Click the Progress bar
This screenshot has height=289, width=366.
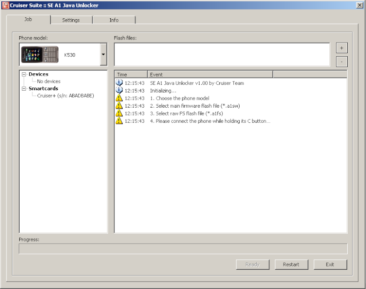(x=183, y=249)
